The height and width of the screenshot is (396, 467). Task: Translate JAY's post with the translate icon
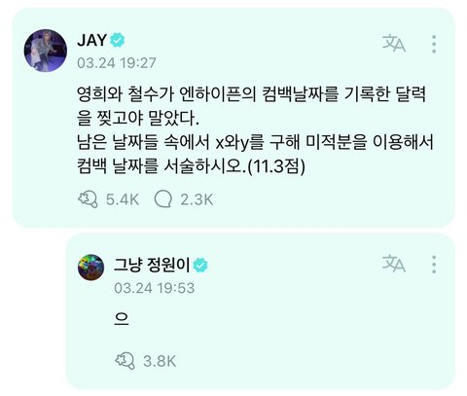click(x=394, y=44)
